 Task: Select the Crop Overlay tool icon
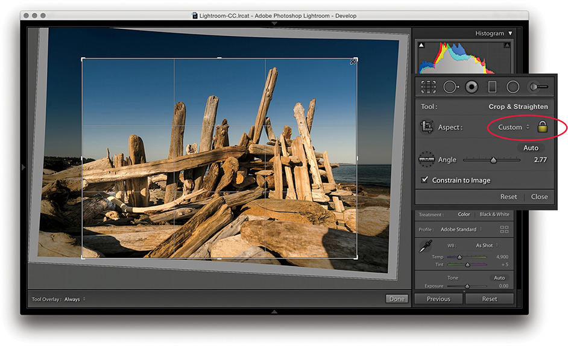tap(429, 87)
